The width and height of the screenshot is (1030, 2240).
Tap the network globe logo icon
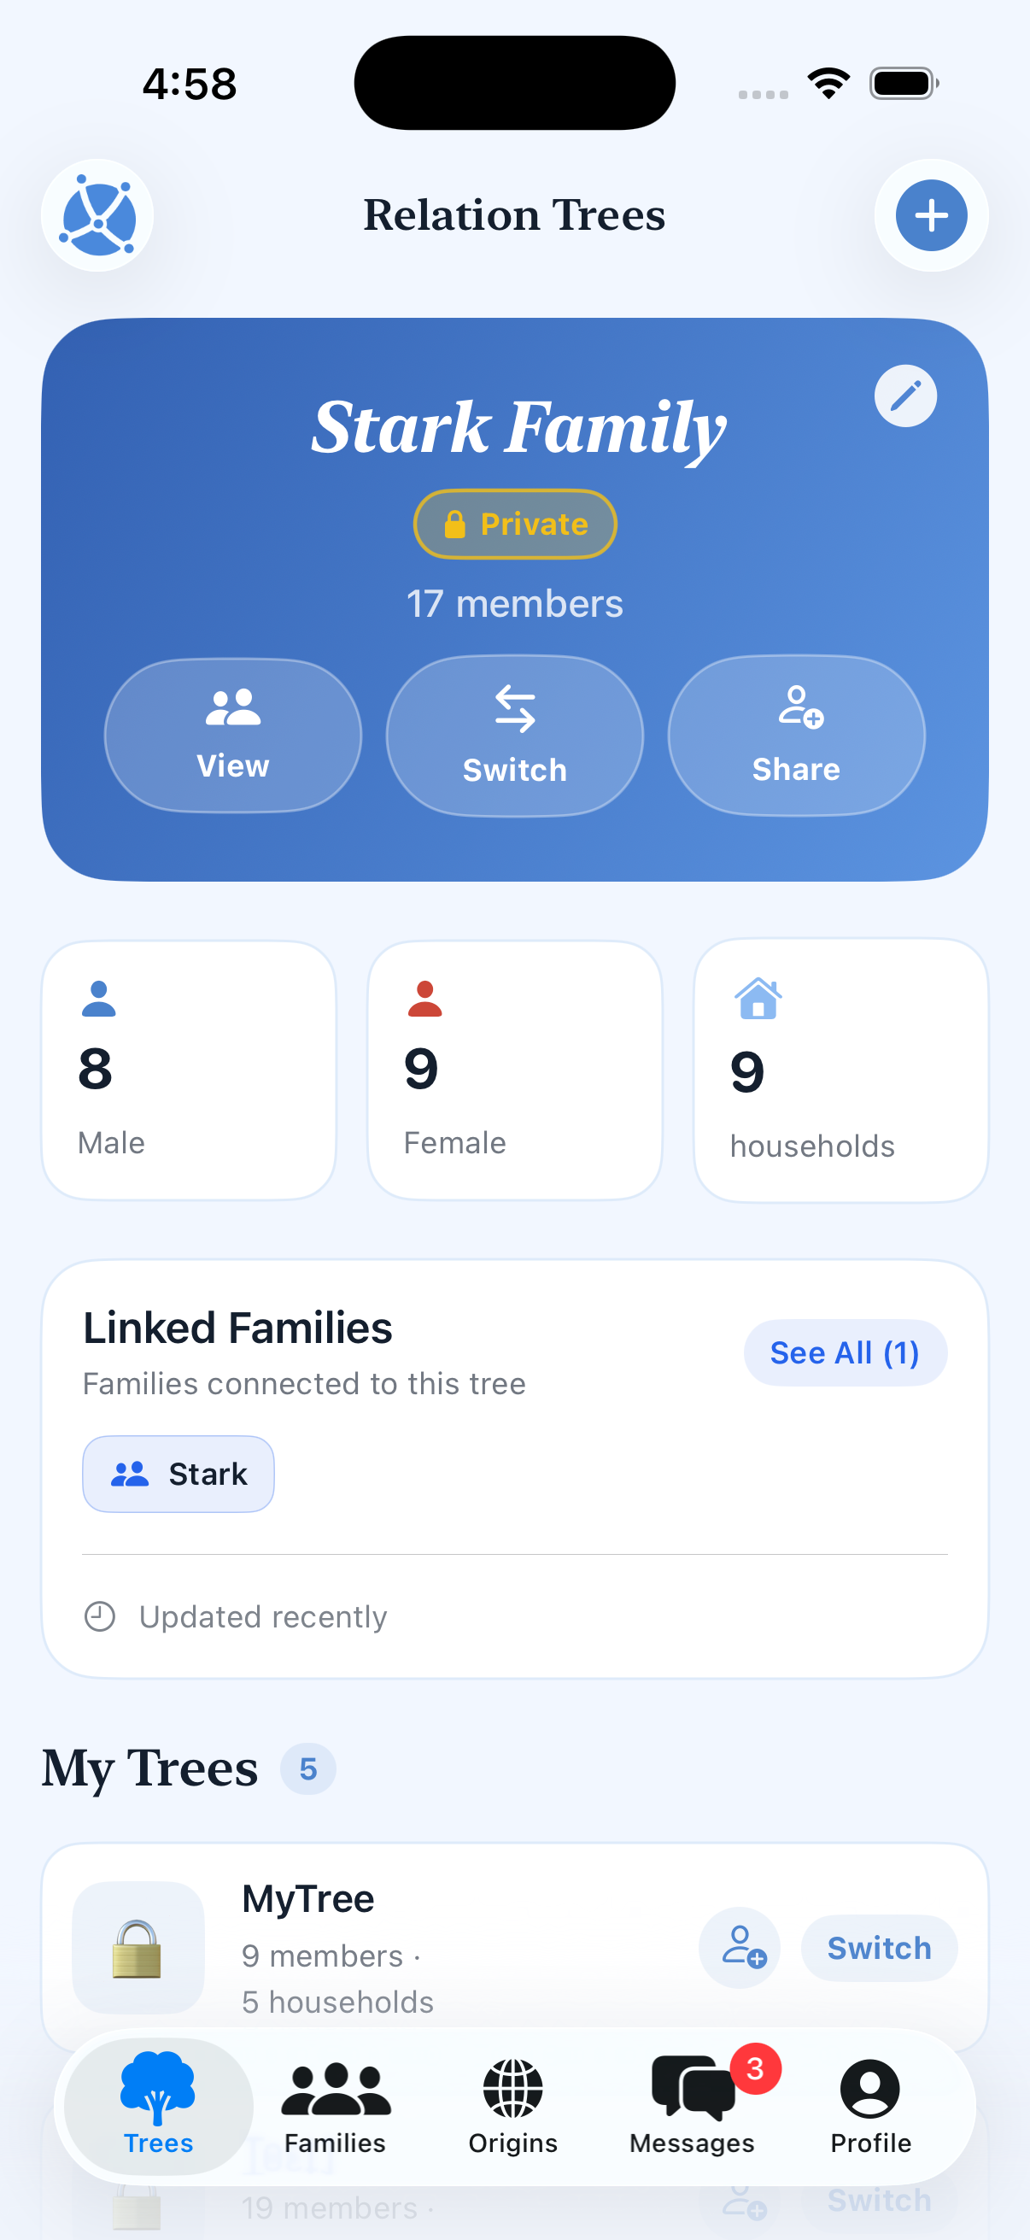click(x=97, y=214)
